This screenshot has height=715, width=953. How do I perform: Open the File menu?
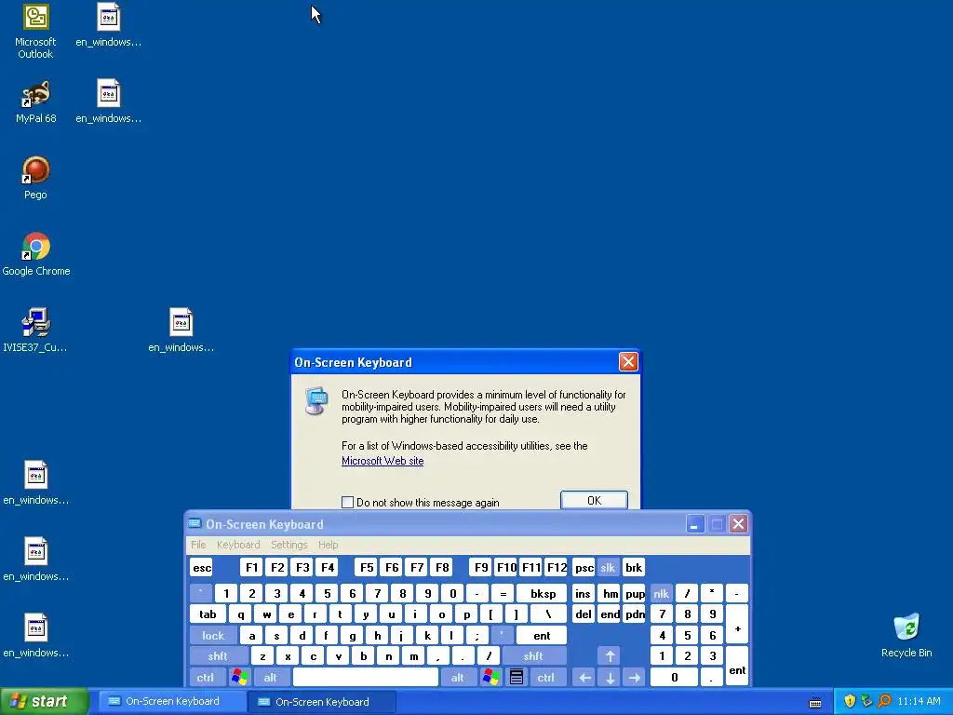[x=198, y=545]
